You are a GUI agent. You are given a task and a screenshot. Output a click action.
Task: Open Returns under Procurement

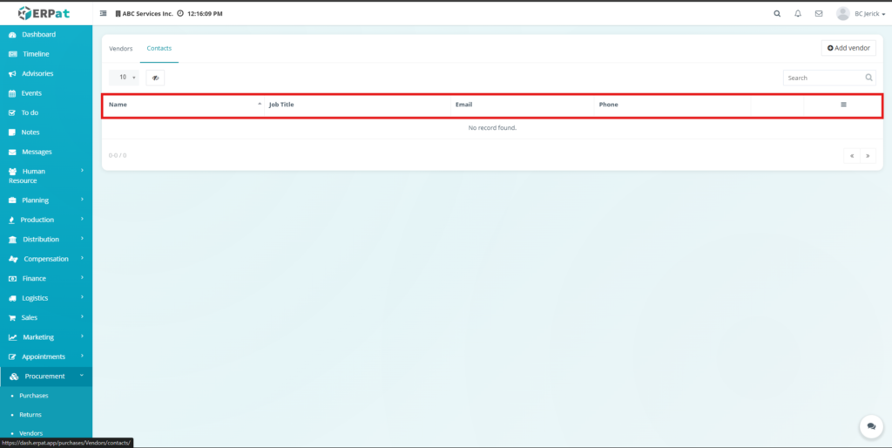[x=30, y=414]
